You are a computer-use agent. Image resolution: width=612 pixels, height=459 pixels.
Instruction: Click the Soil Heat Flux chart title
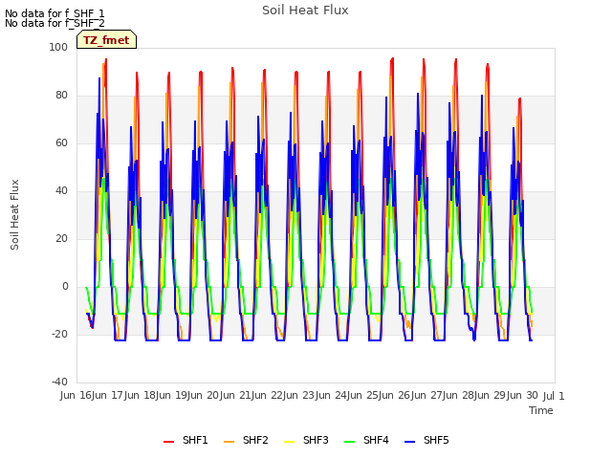pos(305,11)
